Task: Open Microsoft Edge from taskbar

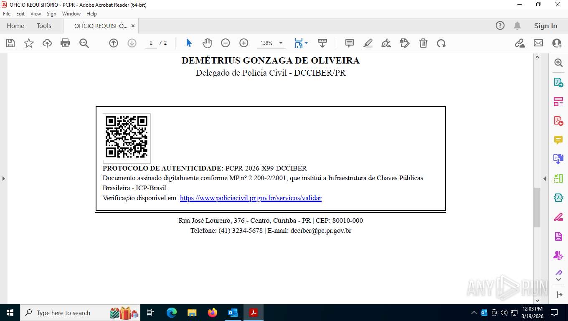Action: 172,313
